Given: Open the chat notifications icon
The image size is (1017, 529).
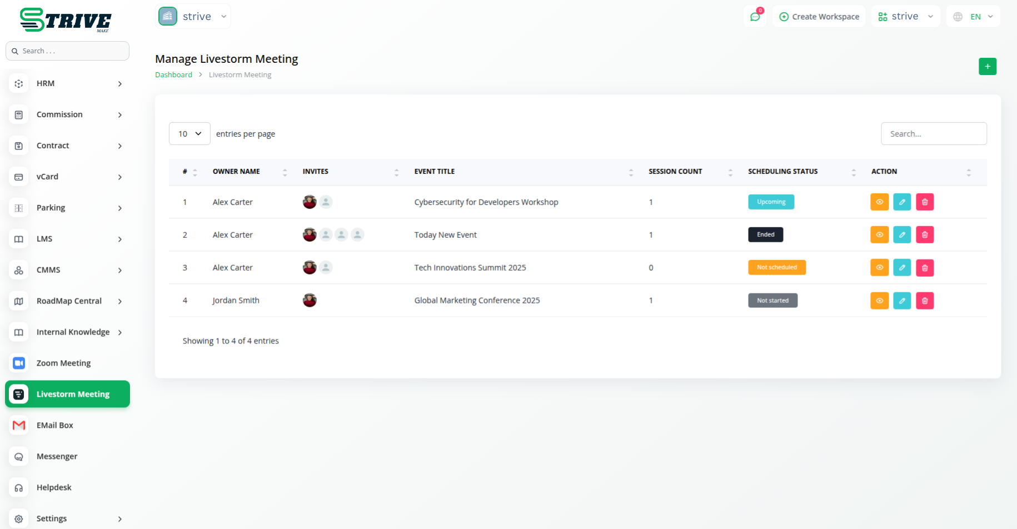Looking at the screenshot, I should point(755,17).
